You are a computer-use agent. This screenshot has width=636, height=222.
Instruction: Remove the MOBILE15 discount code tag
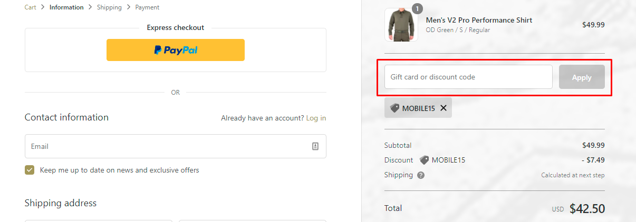444,108
